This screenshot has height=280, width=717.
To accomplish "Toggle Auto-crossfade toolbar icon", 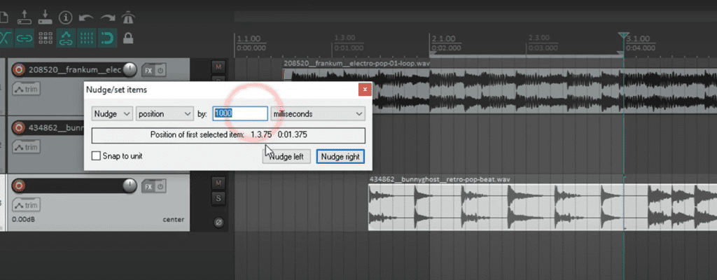I will [x=5, y=38].
